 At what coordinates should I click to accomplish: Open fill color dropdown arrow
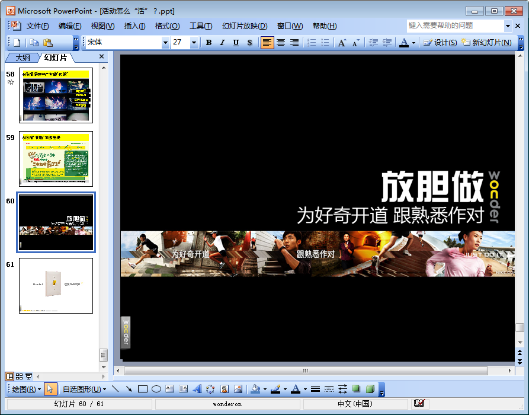(265, 390)
